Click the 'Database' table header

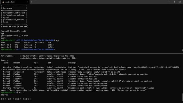coord(8,8)
